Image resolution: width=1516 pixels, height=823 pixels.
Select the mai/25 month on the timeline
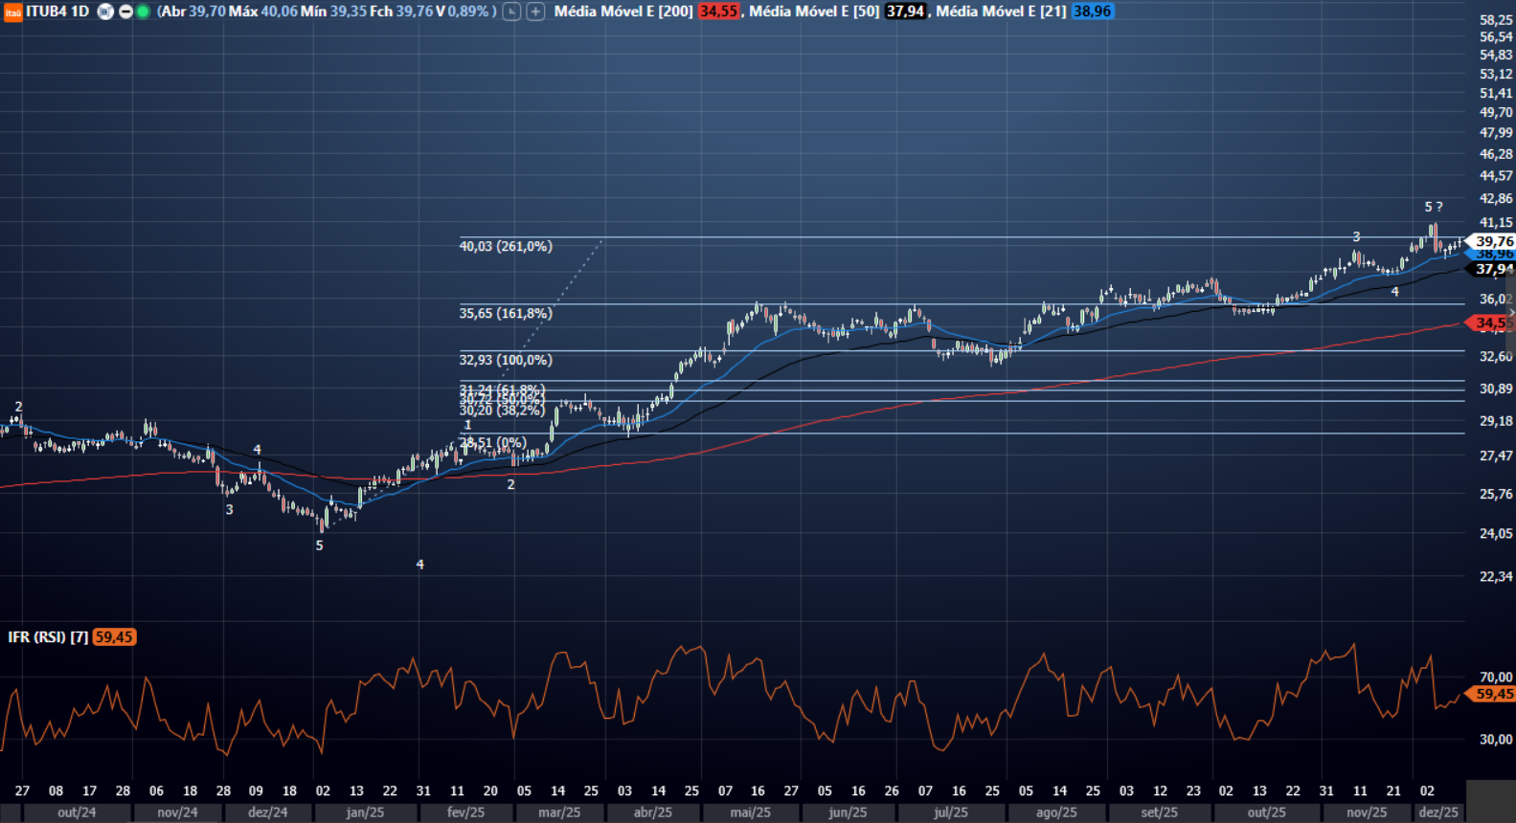[750, 812]
